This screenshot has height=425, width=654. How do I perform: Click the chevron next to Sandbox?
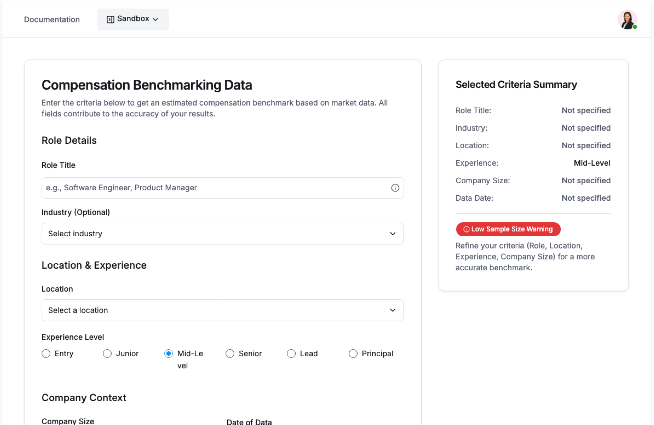[156, 19]
